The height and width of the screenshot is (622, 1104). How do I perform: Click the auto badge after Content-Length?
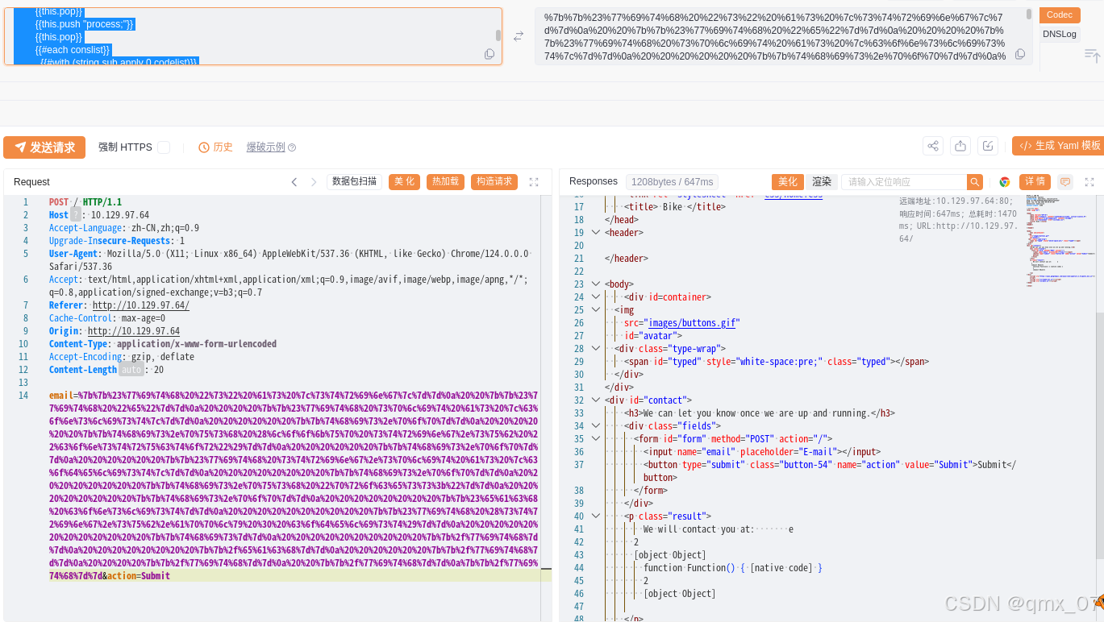[131, 370]
